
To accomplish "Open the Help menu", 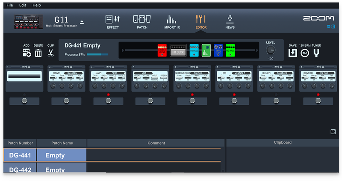I will [37, 5].
